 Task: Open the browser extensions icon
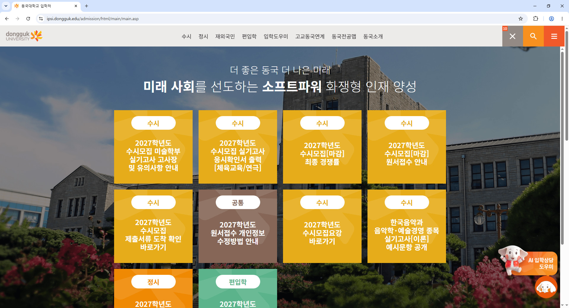tap(536, 19)
